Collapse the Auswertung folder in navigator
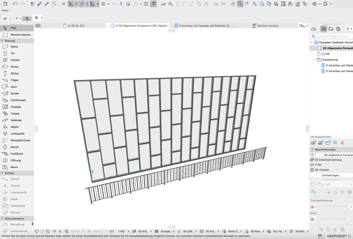 [x=315, y=60]
